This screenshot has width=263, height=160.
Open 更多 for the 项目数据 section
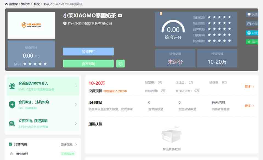pyautogui.click(x=249, y=106)
